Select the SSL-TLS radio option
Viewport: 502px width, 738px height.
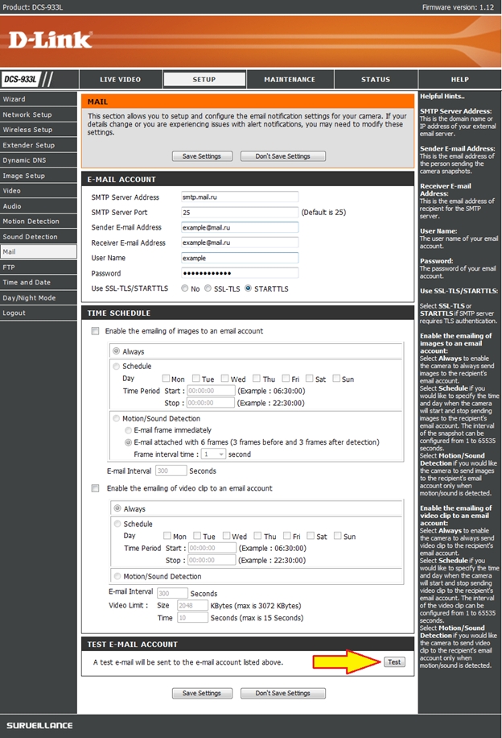pos(208,288)
